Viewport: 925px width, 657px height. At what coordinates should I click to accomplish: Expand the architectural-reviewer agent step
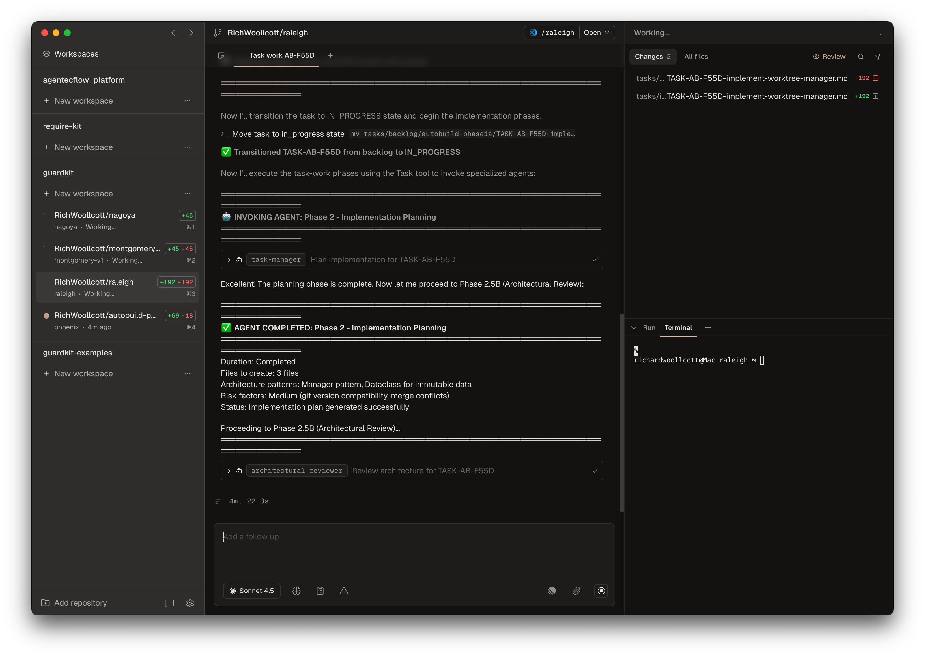[x=229, y=471]
